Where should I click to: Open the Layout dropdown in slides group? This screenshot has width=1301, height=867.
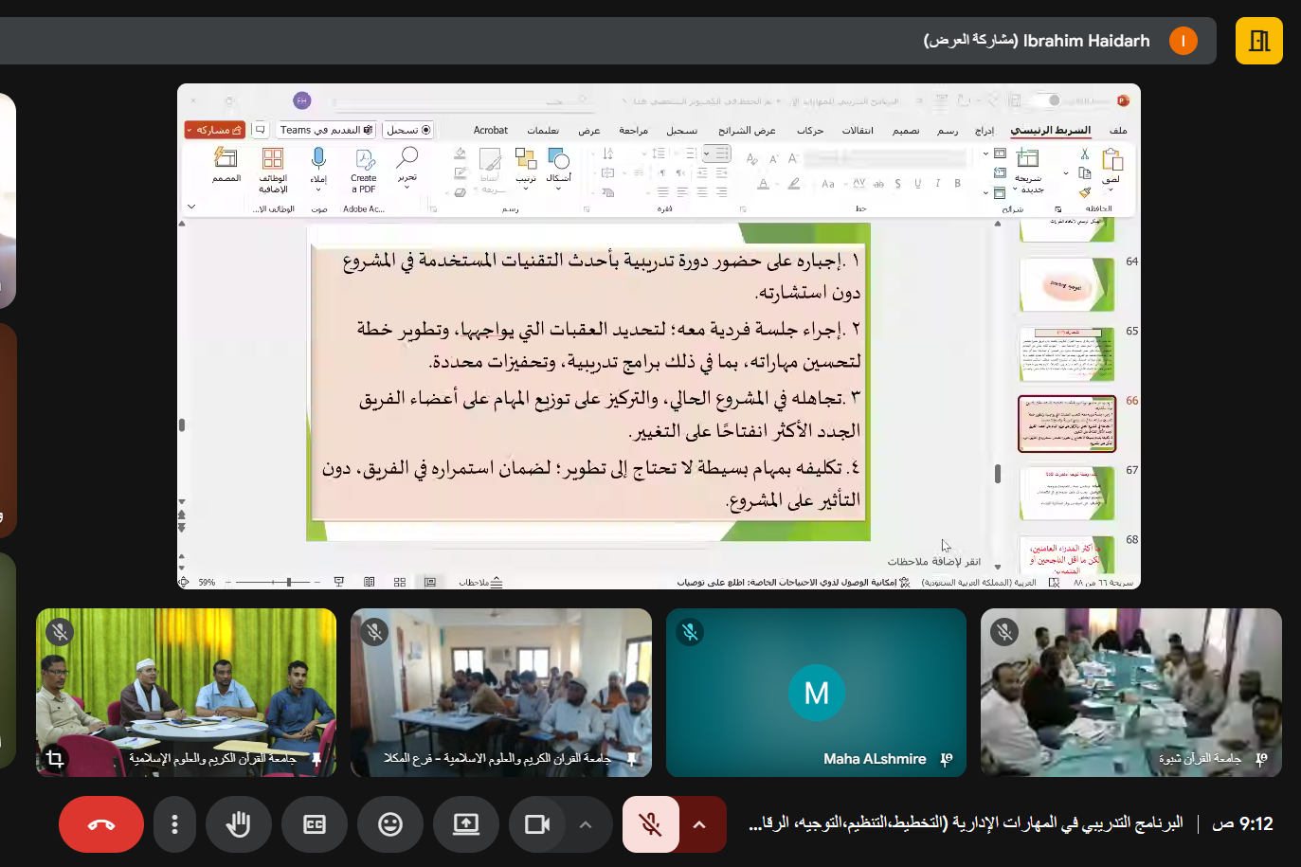[995, 154]
